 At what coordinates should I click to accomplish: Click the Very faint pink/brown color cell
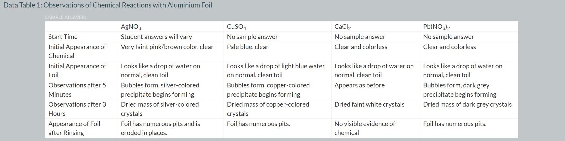tap(167, 47)
